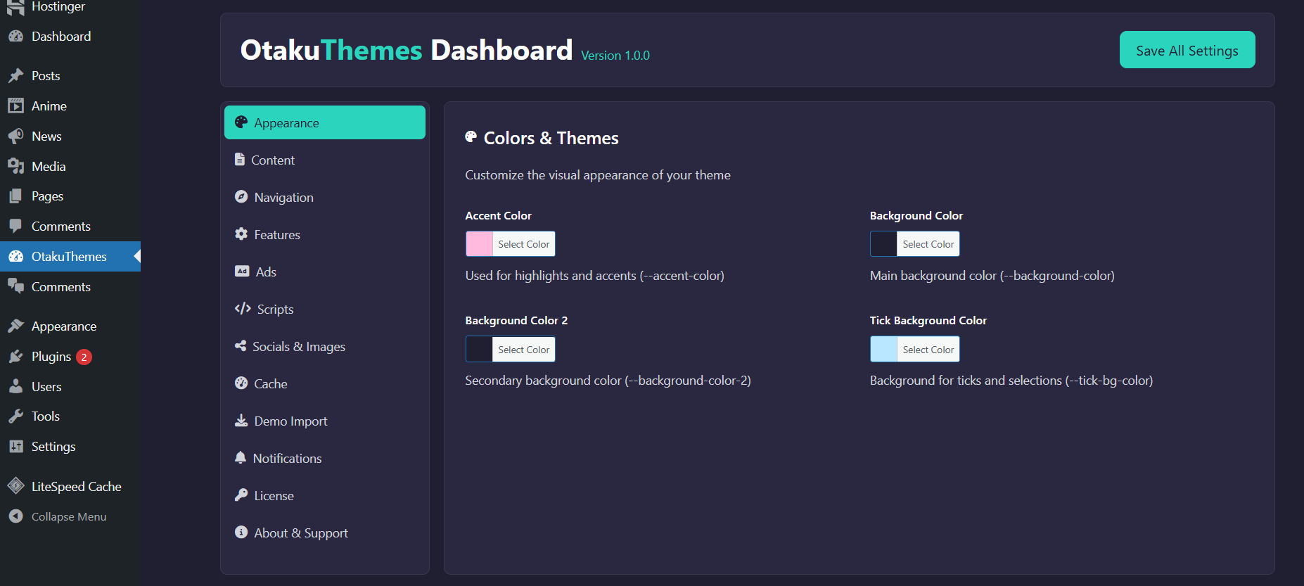Image resolution: width=1304 pixels, height=586 pixels.
Task: Open About & Support tab
Action: coord(325,533)
